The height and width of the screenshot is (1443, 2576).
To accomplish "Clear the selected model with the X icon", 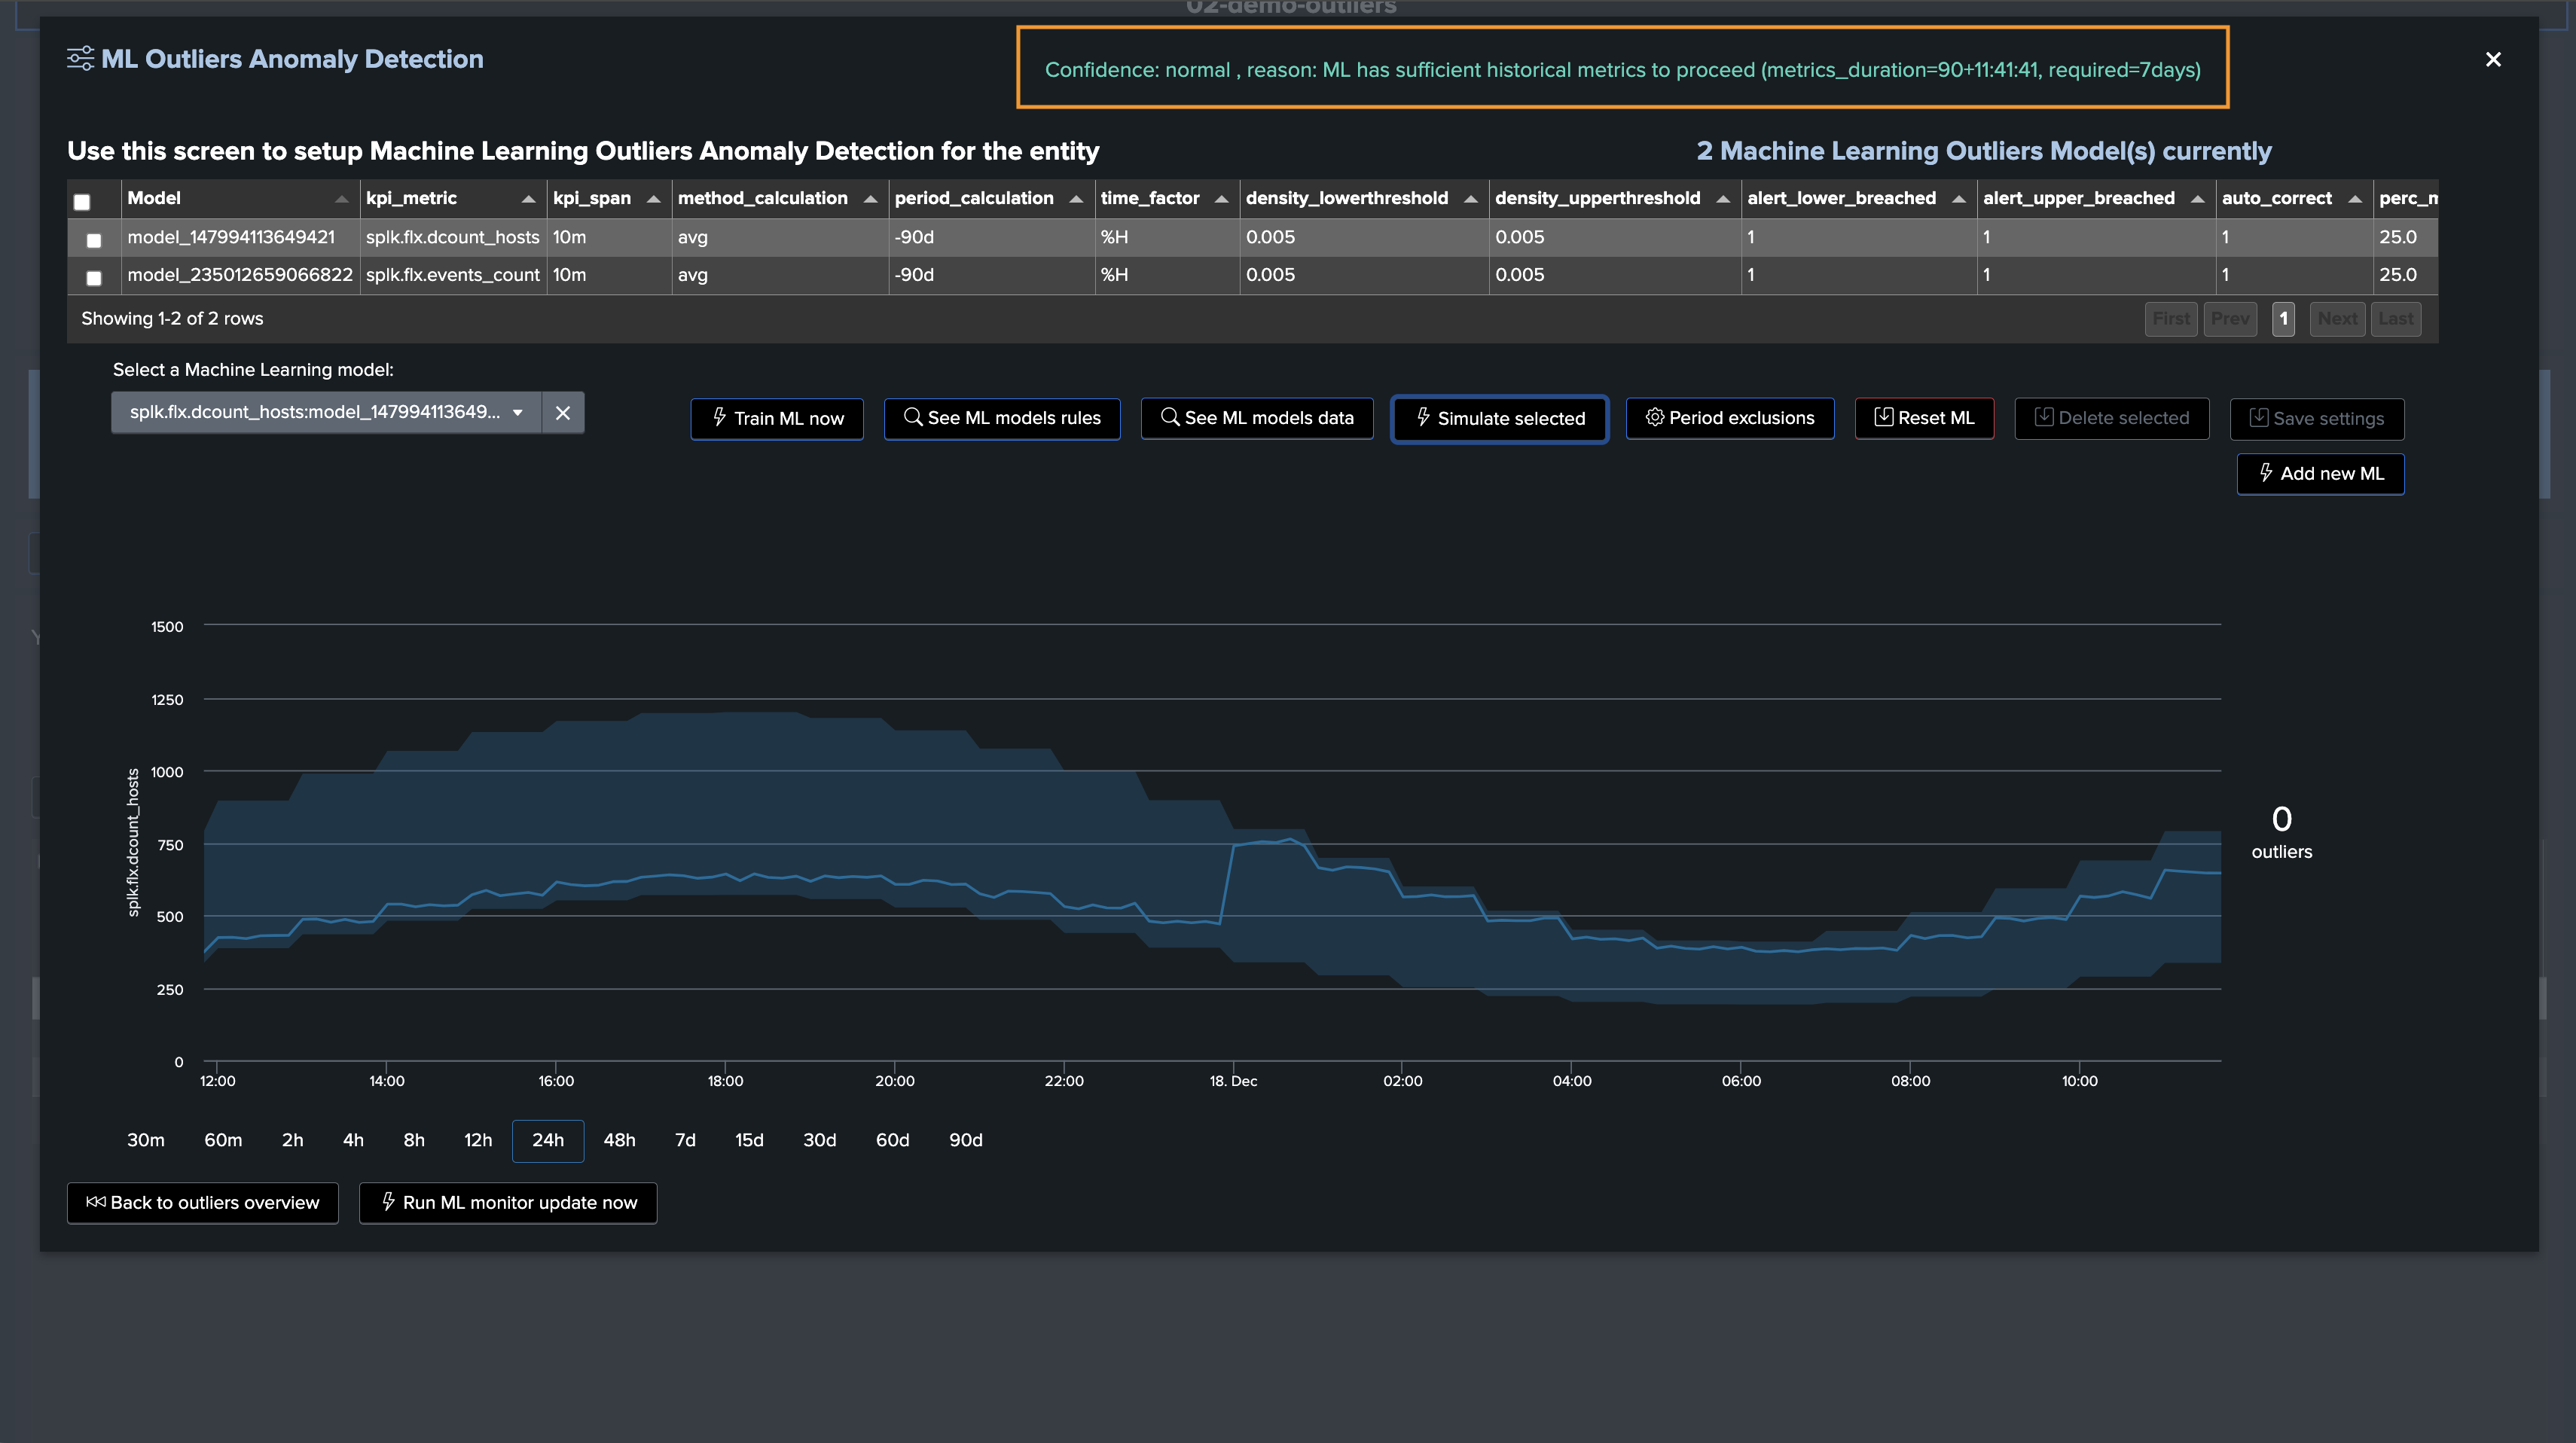I will 563,413.
